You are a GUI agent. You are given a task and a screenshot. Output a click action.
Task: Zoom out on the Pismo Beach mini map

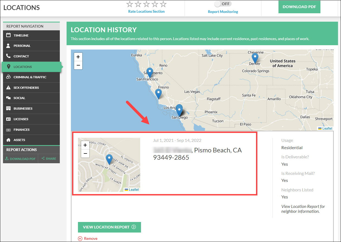coord(85,153)
